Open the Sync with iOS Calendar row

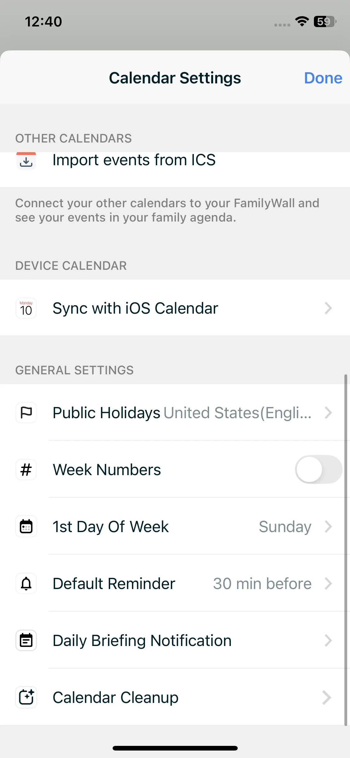[x=135, y=308]
